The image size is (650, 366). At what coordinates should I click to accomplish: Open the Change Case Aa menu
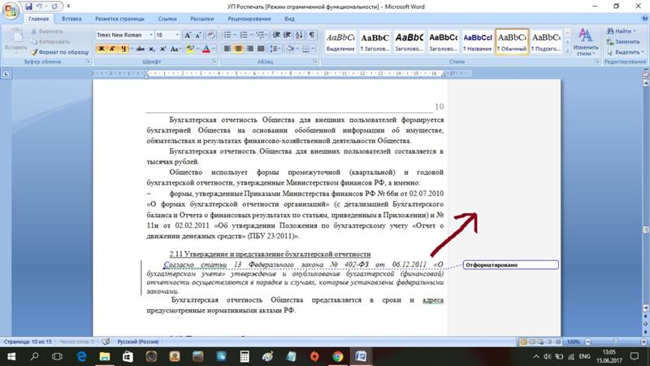coord(175,49)
